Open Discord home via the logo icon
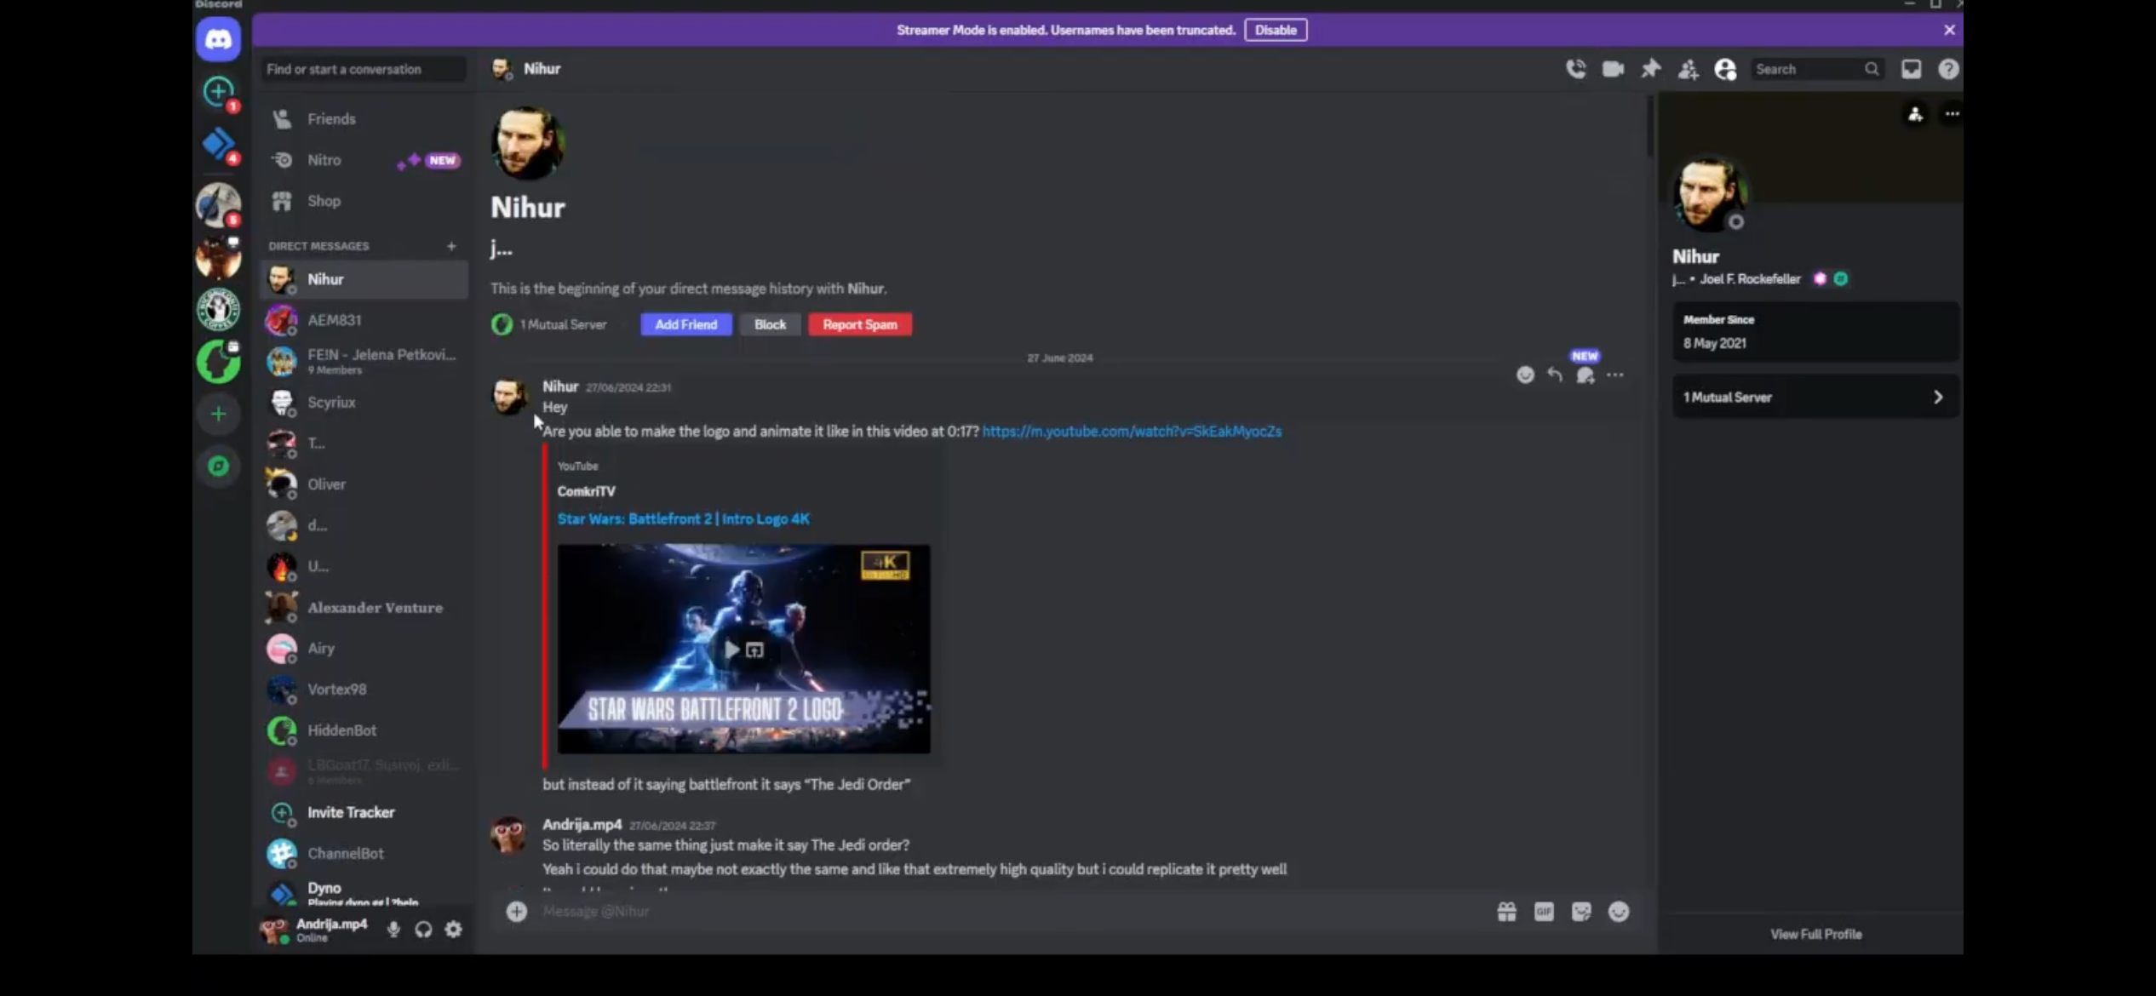Image resolution: width=2156 pixels, height=996 pixels. point(218,39)
